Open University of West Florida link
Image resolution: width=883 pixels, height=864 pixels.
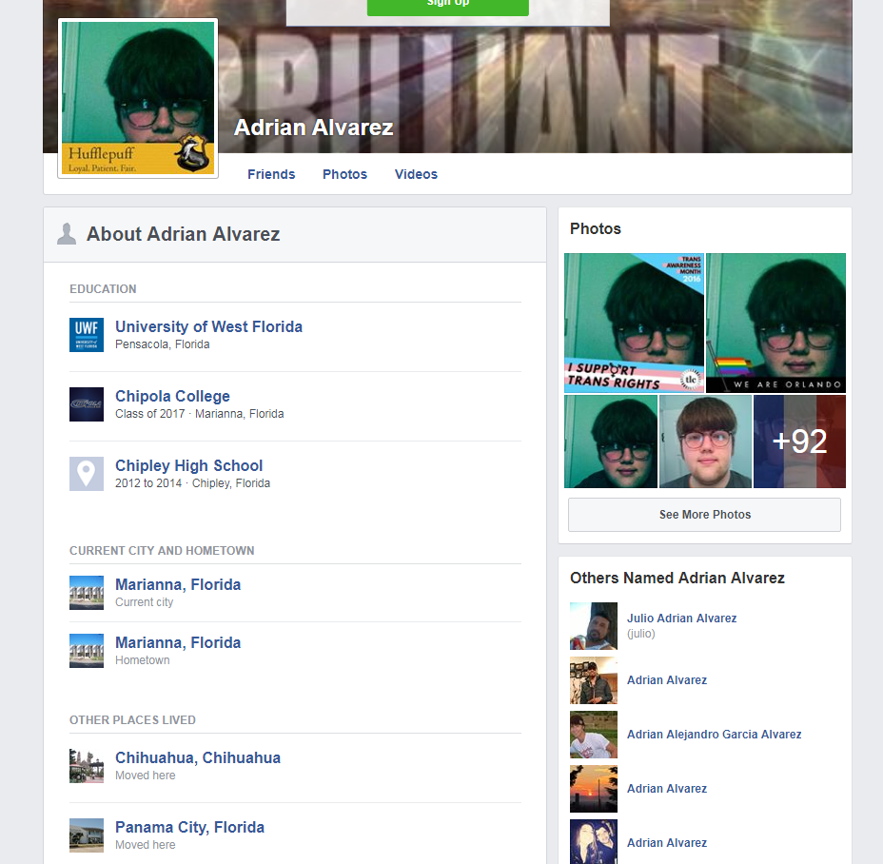pyautogui.click(x=209, y=326)
